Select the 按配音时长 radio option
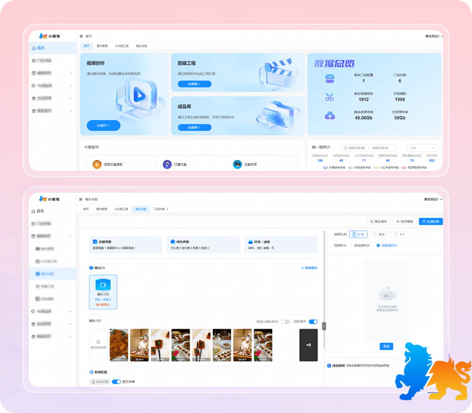The width and height of the screenshot is (472, 413). [377, 246]
